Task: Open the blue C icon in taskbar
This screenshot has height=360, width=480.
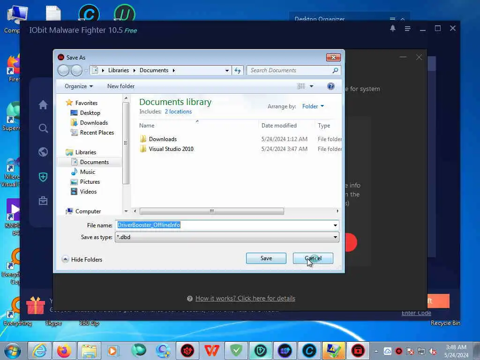Action: pyautogui.click(x=309, y=351)
